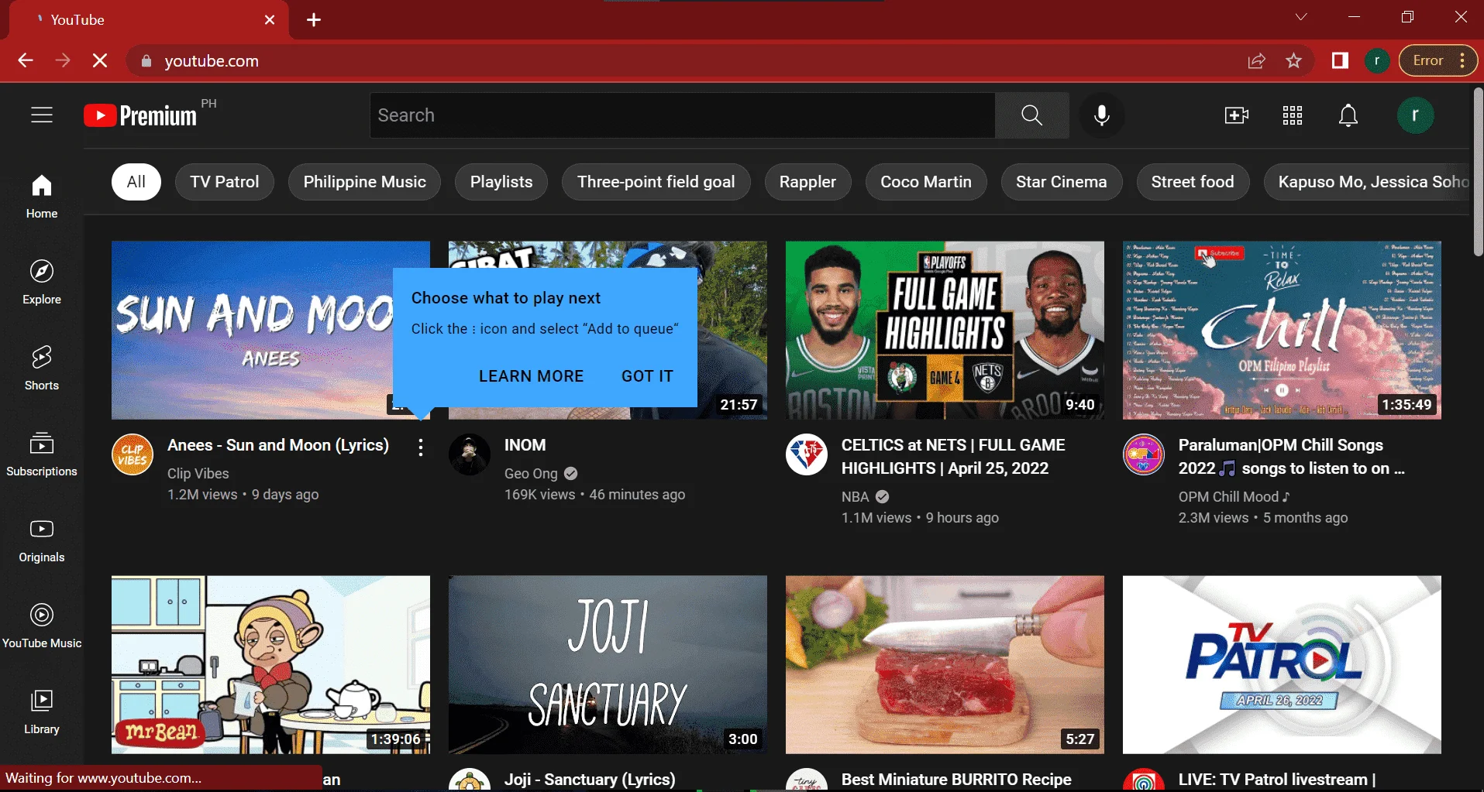Image resolution: width=1484 pixels, height=792 pixels.
Task: Bookmark this page with star icon
Action: pyautogui.click(x=1293, y=60)
